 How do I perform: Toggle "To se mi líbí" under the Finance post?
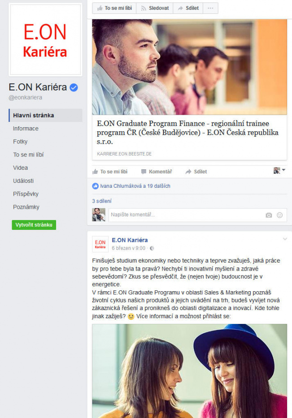[110, 172]
